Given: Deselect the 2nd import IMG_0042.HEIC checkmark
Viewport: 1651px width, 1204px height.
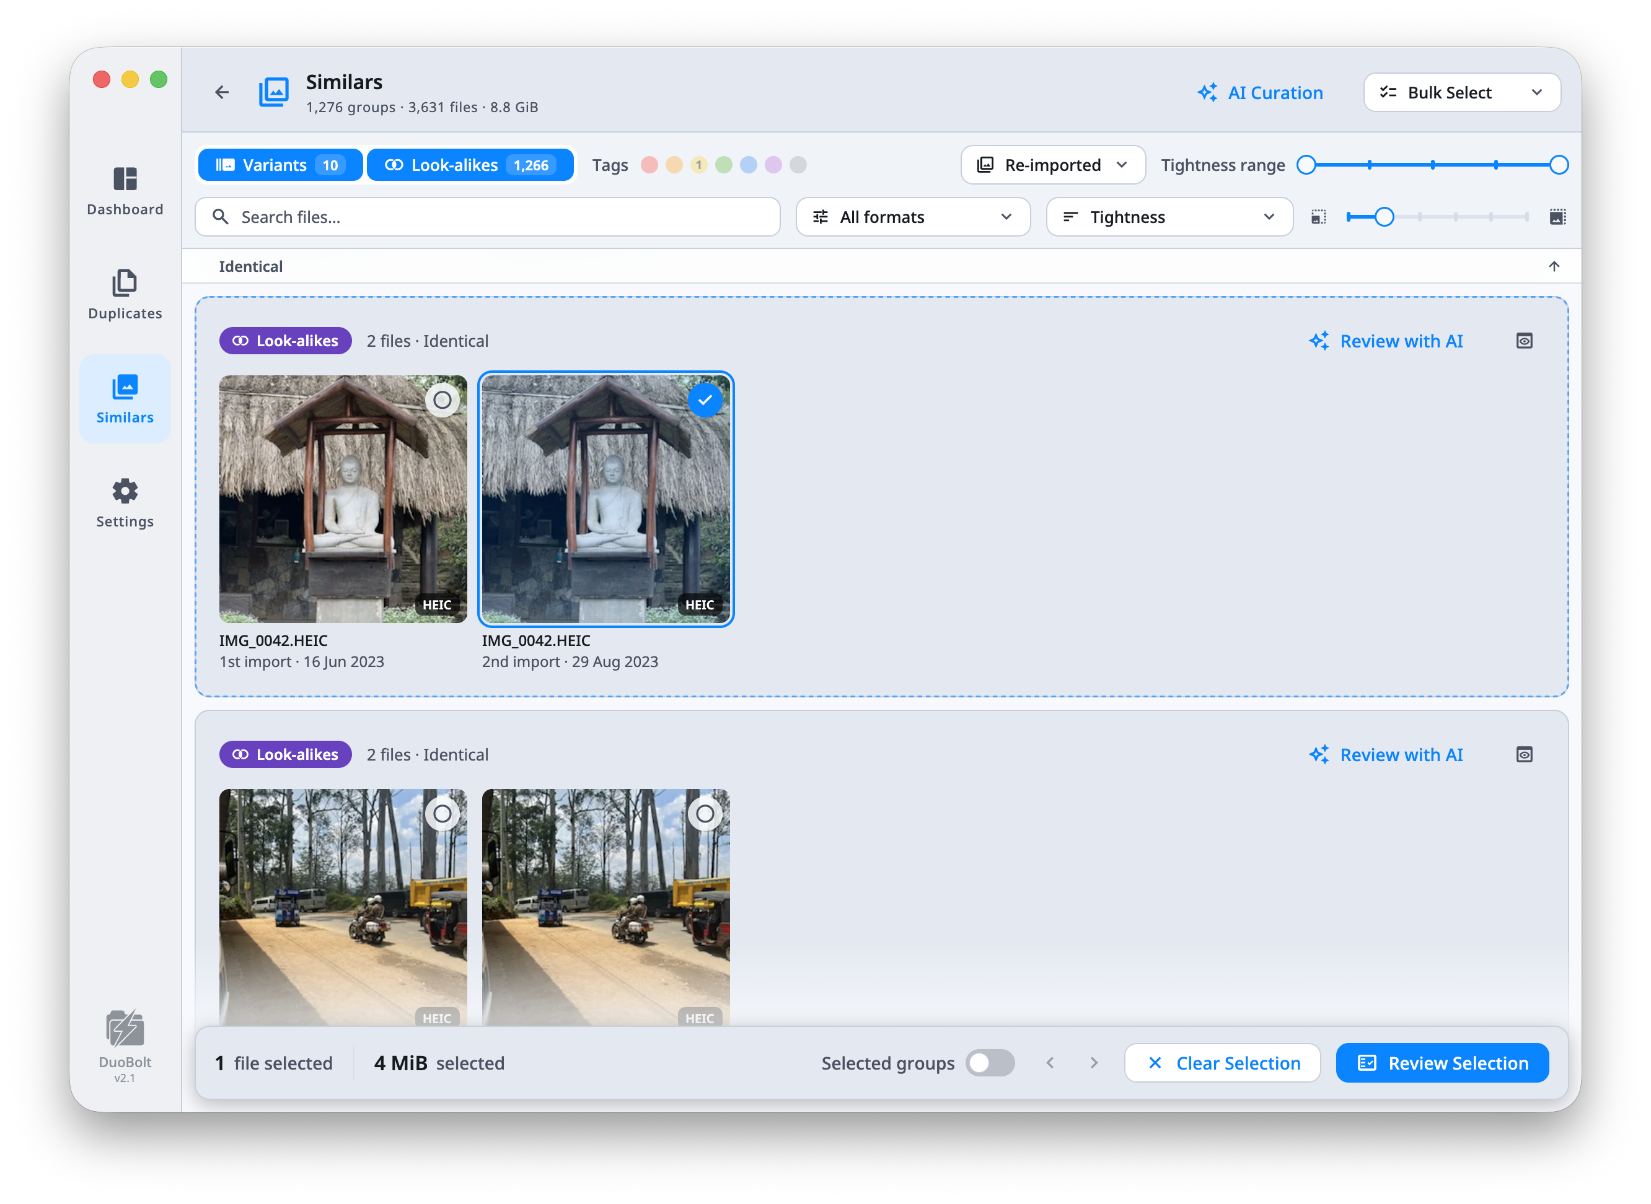Looking at the screenshot, I should pyautogui.click(x=705, y=399).
